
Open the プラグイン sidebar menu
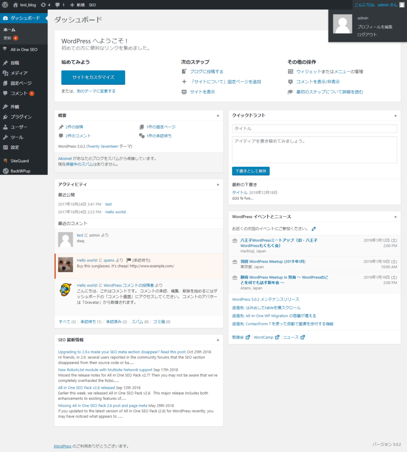(x=21, y=117)
